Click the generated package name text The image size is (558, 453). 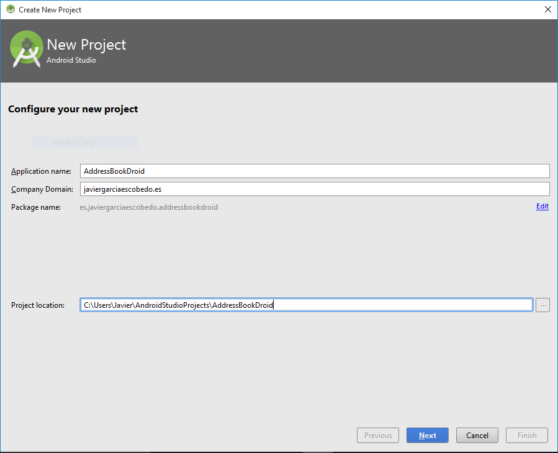coord(148,207)
